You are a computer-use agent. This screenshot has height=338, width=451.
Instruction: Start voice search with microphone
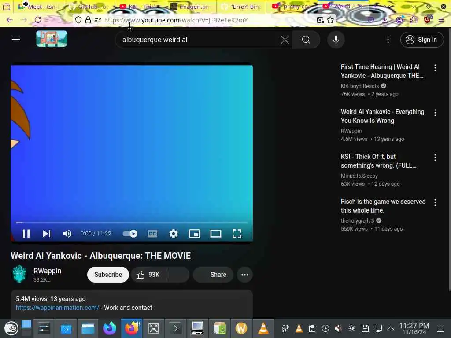(x=336, y=40)
